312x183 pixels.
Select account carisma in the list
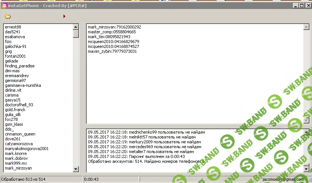12,95
